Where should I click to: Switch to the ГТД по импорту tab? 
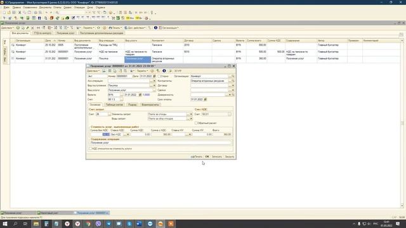pyautogui.click(x=43, y=34)
